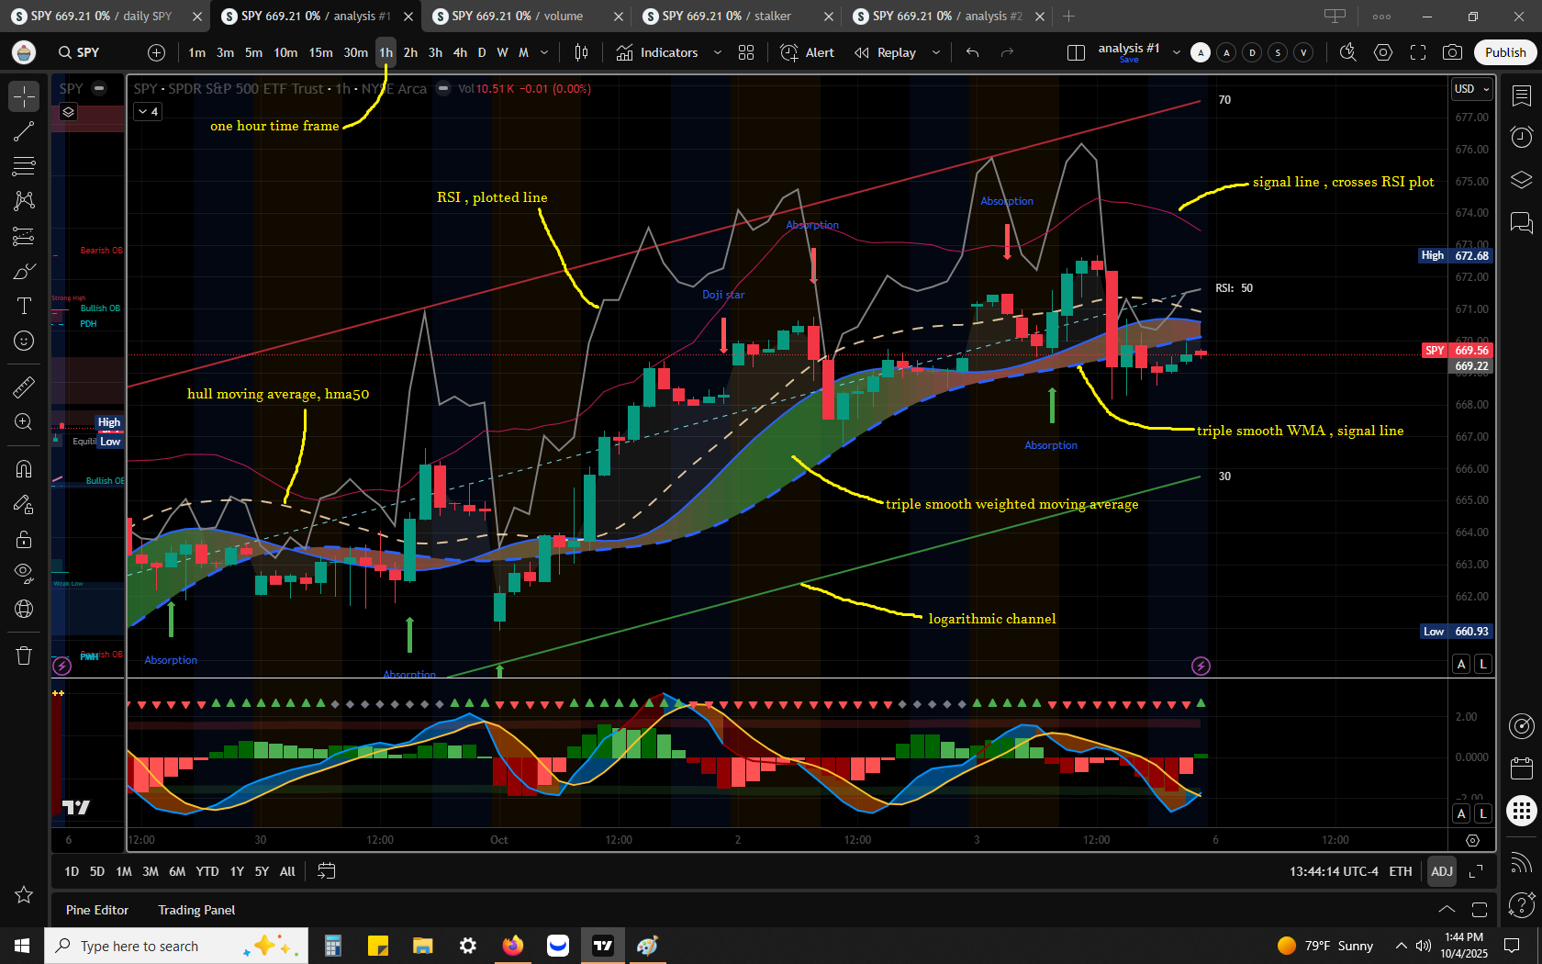This screenshot has height=964, width=1542.
Task: Open the ETH session selector
Action: [1401, 871]
